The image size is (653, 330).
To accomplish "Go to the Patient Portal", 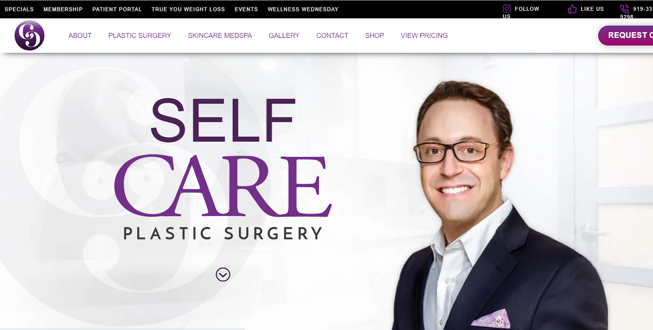I will click(x=117, y=9).
